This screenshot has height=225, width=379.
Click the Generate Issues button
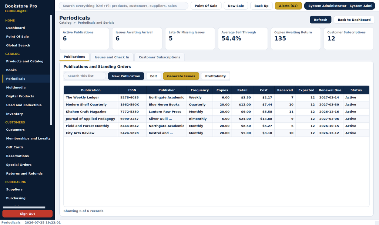181,76
